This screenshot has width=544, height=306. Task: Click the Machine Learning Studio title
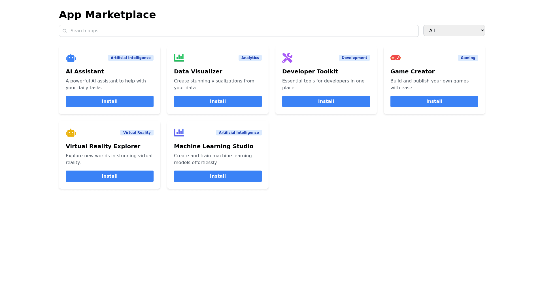pos(213,146)
